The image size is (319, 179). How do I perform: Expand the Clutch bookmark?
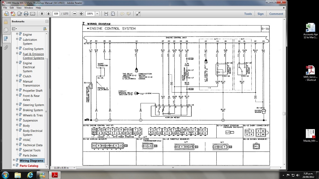pyautogui.click(x=17, y=76)
